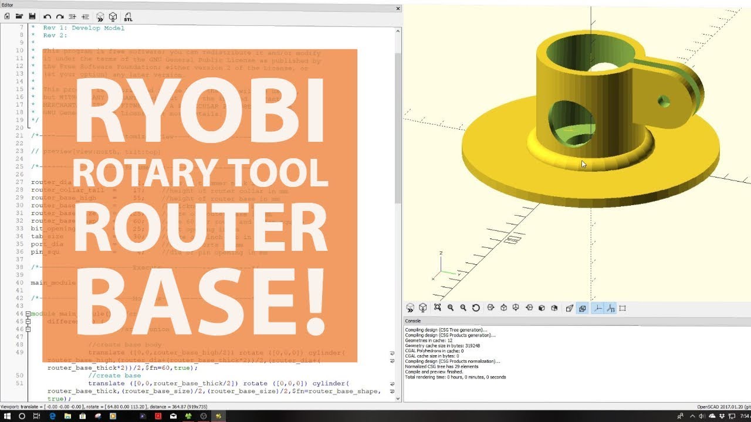751x422 pixels.
Task: Click "Compile and preview finished." in the console
Action: tap(435, 372)
